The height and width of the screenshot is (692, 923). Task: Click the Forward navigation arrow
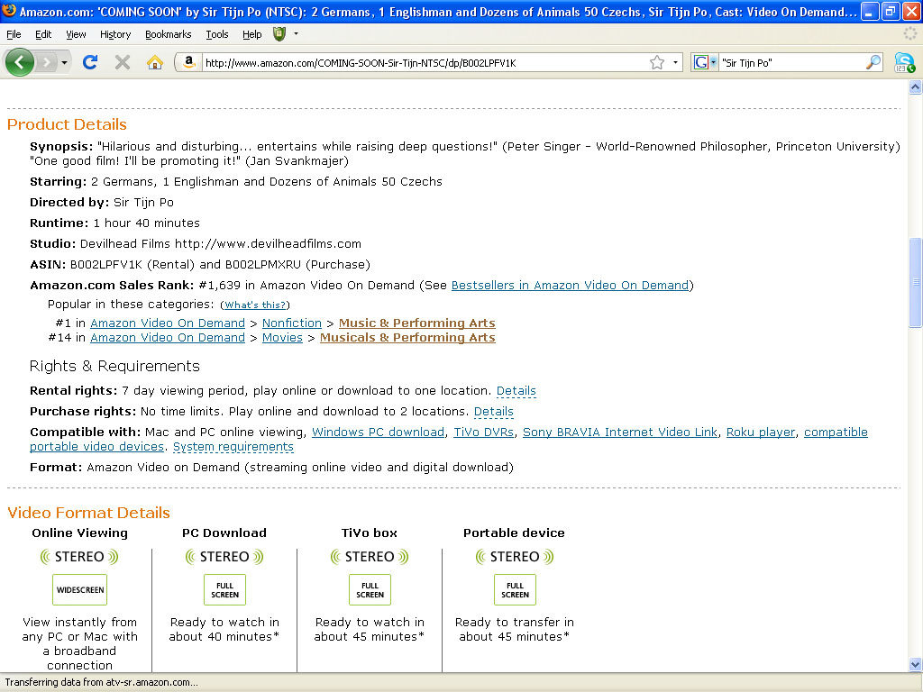coord(46,62)
